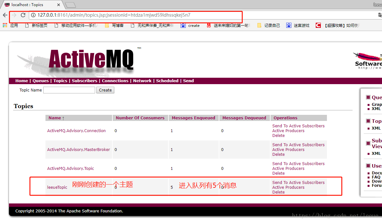Open the 记录自己 bookmark folder

click(268, 25)
